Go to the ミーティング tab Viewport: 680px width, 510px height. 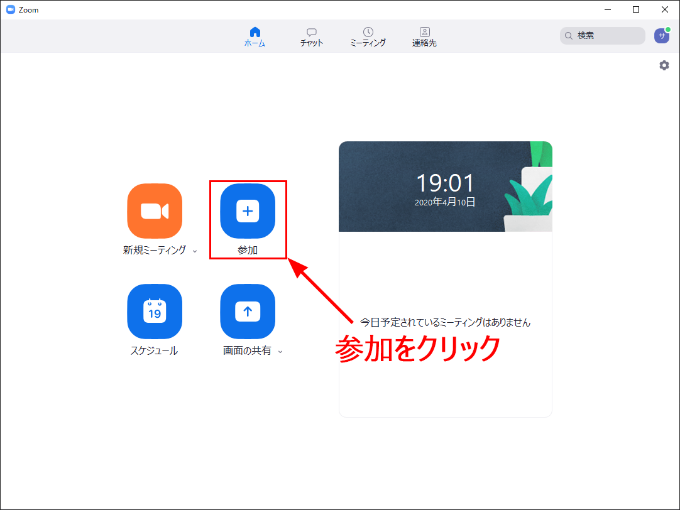coord(368,37)
